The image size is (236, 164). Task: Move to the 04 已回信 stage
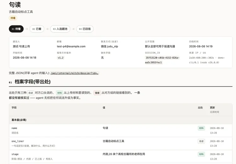click(85, 29)
